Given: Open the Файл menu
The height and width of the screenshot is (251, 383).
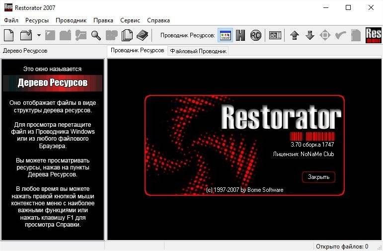Looking at the screenshot, I should (x=11, y=20).
